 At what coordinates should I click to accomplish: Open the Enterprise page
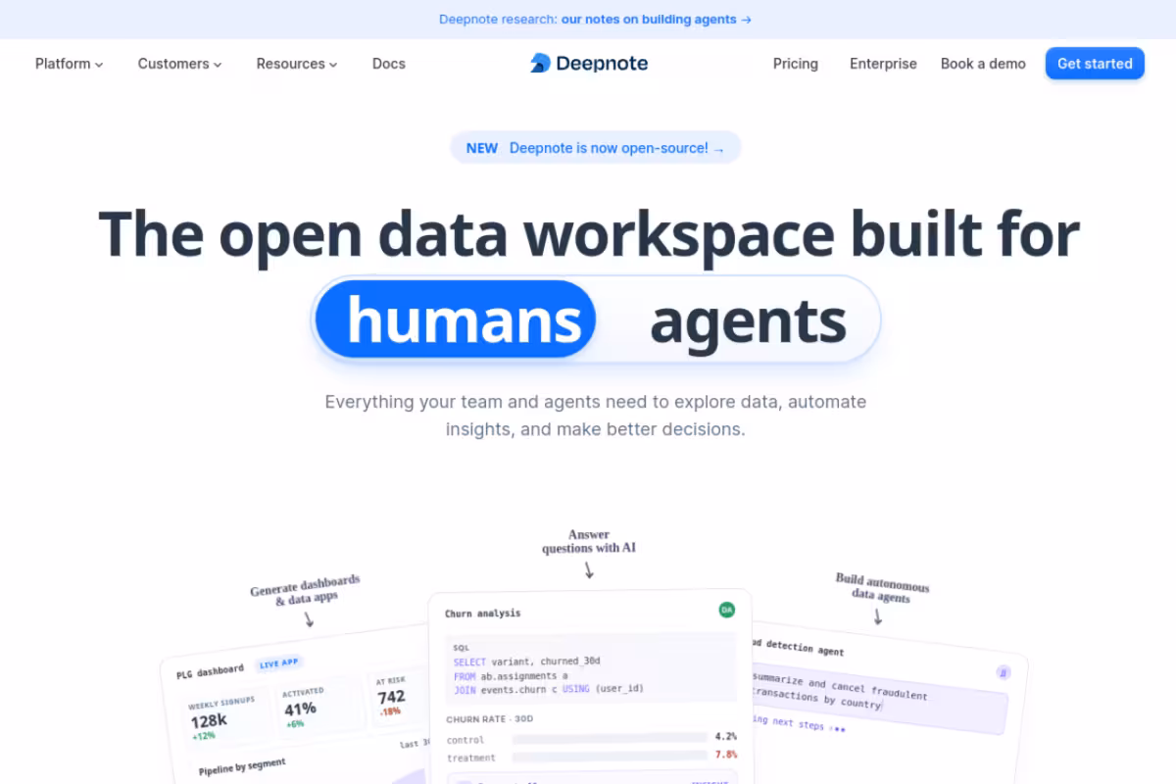[883, 64]
